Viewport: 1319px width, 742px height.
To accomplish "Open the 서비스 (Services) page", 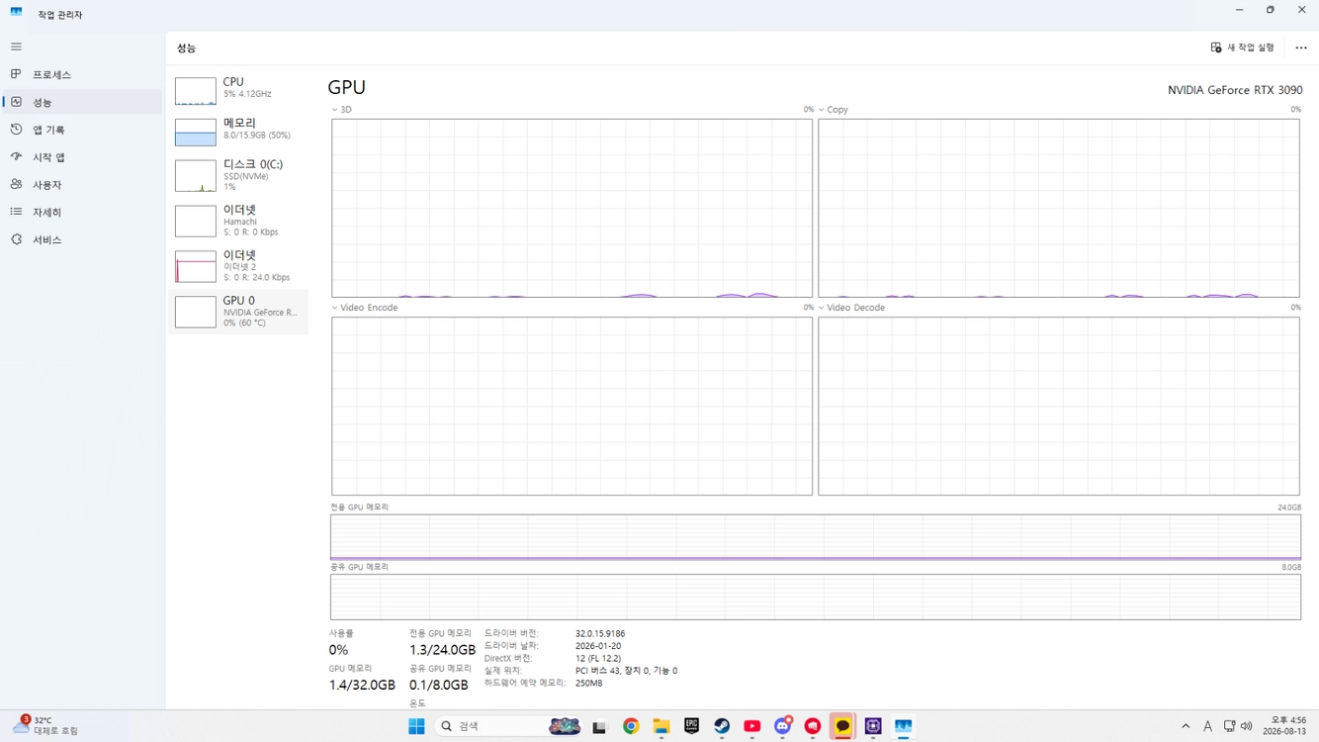I will coord(82,240).
